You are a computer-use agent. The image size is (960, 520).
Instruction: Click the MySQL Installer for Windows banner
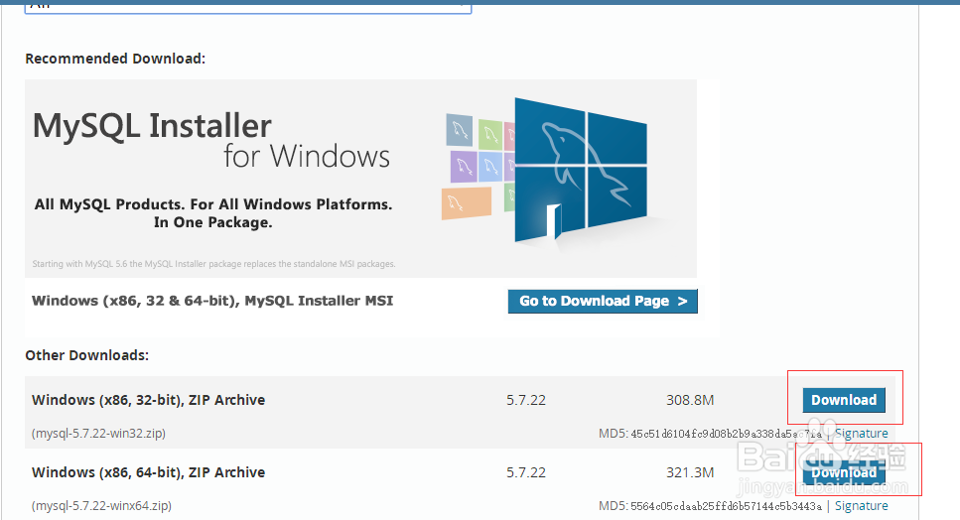[360, 178]
